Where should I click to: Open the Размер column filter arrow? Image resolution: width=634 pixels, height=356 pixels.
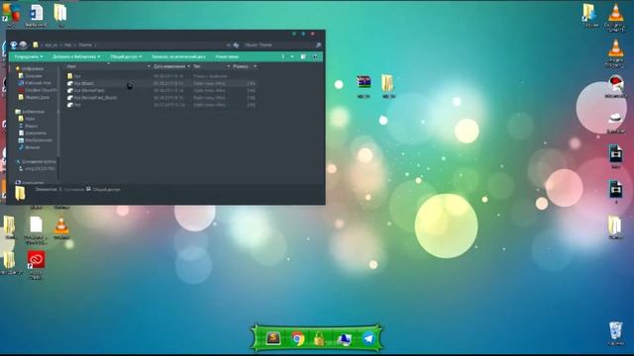(255, 66)
